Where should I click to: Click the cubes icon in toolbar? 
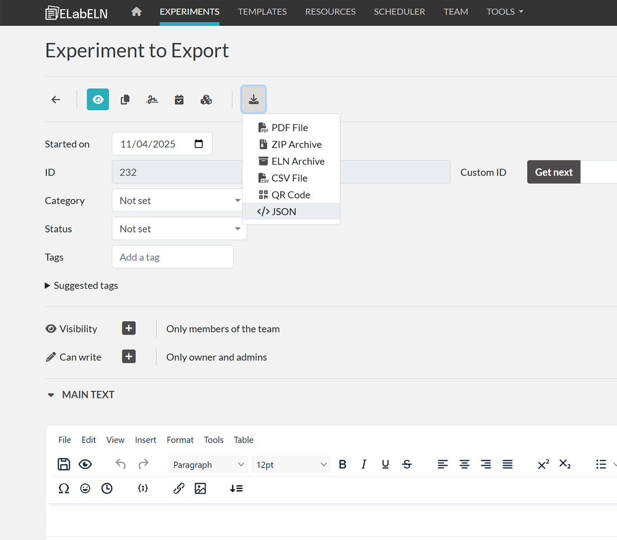[206, 99]
